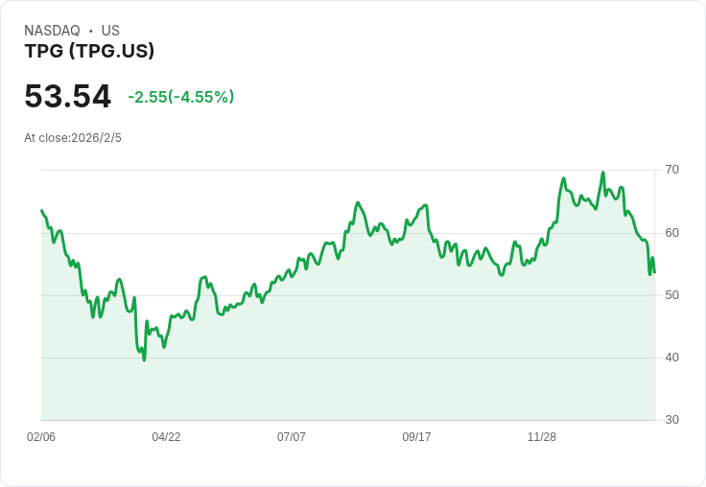The width and height of the screenshot is (706, 487).
Task: Click the 50 y-axis price label
Action: 672,294
